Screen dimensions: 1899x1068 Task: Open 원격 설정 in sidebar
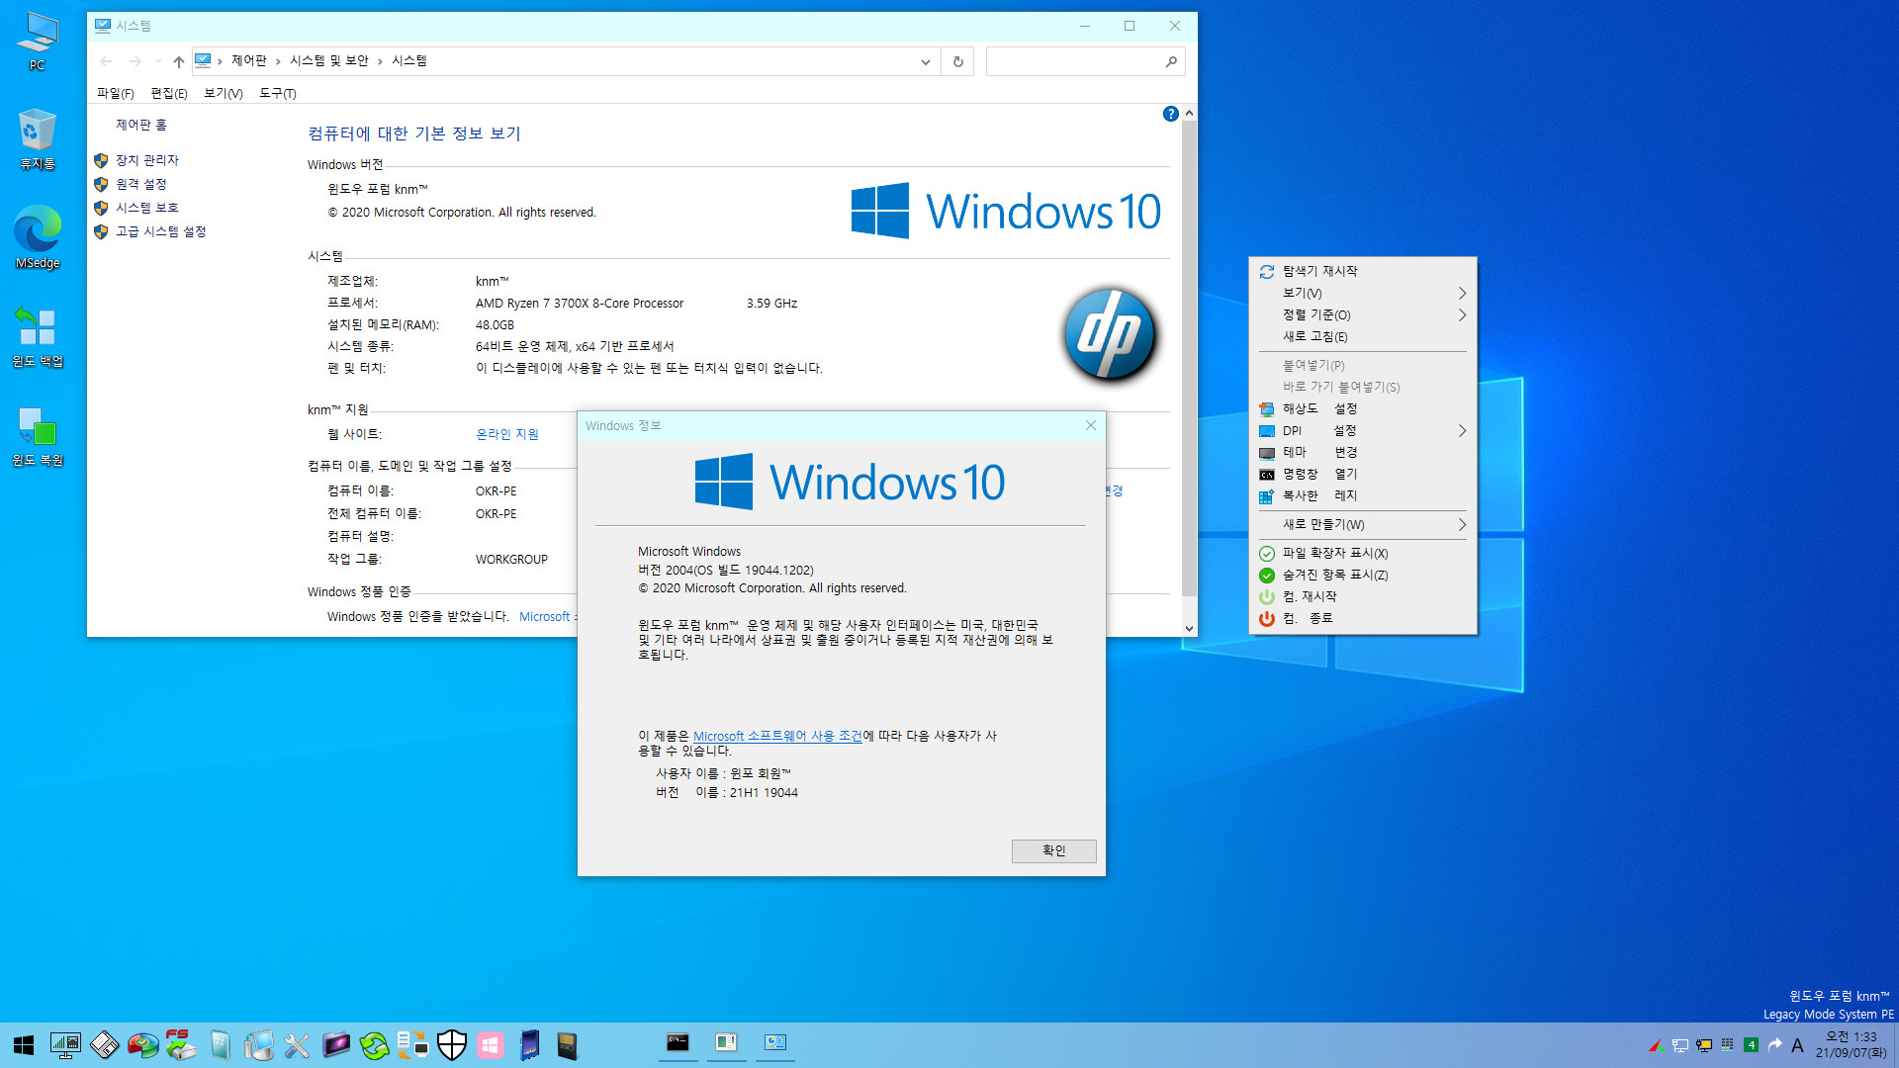(140, 184)
